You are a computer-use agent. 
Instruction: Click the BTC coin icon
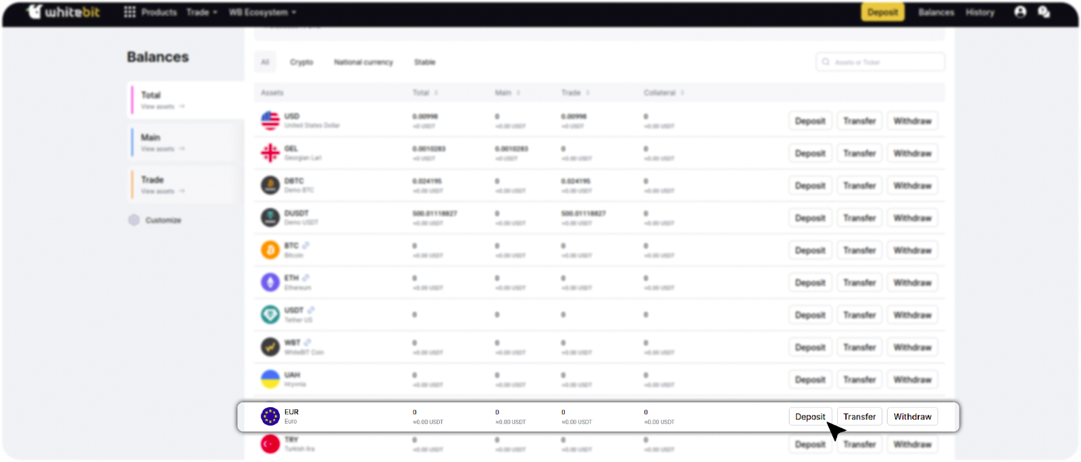[270, 250]
